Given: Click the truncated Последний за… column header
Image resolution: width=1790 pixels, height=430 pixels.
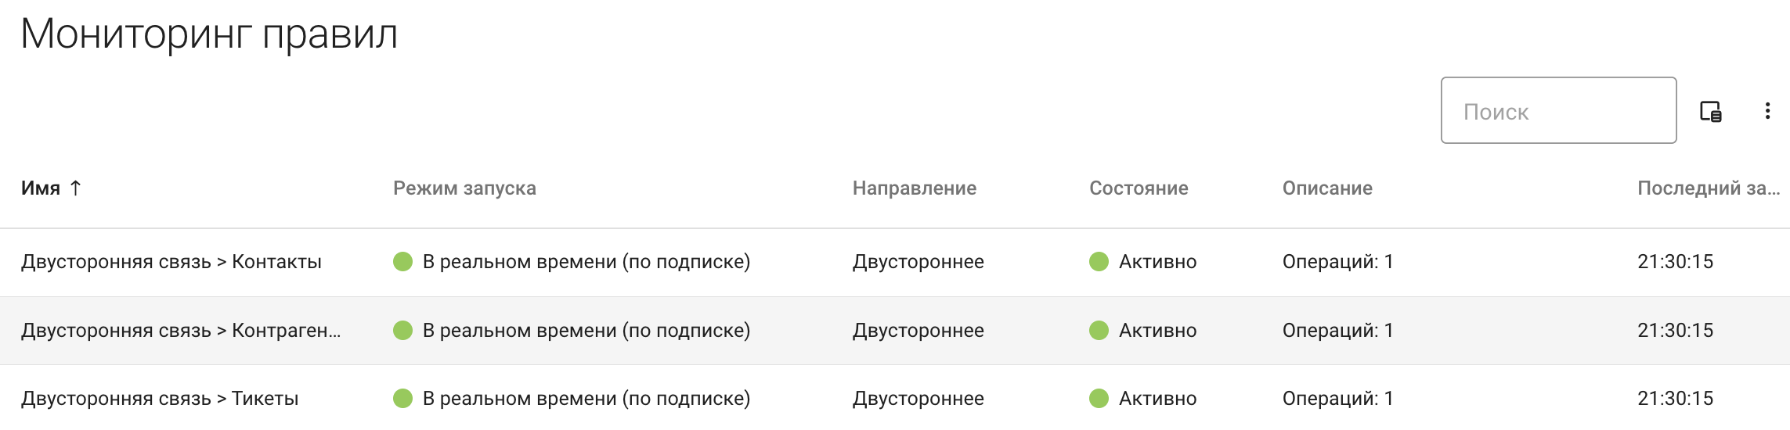Looking at the screenshot, I should tap(1708, 188).
